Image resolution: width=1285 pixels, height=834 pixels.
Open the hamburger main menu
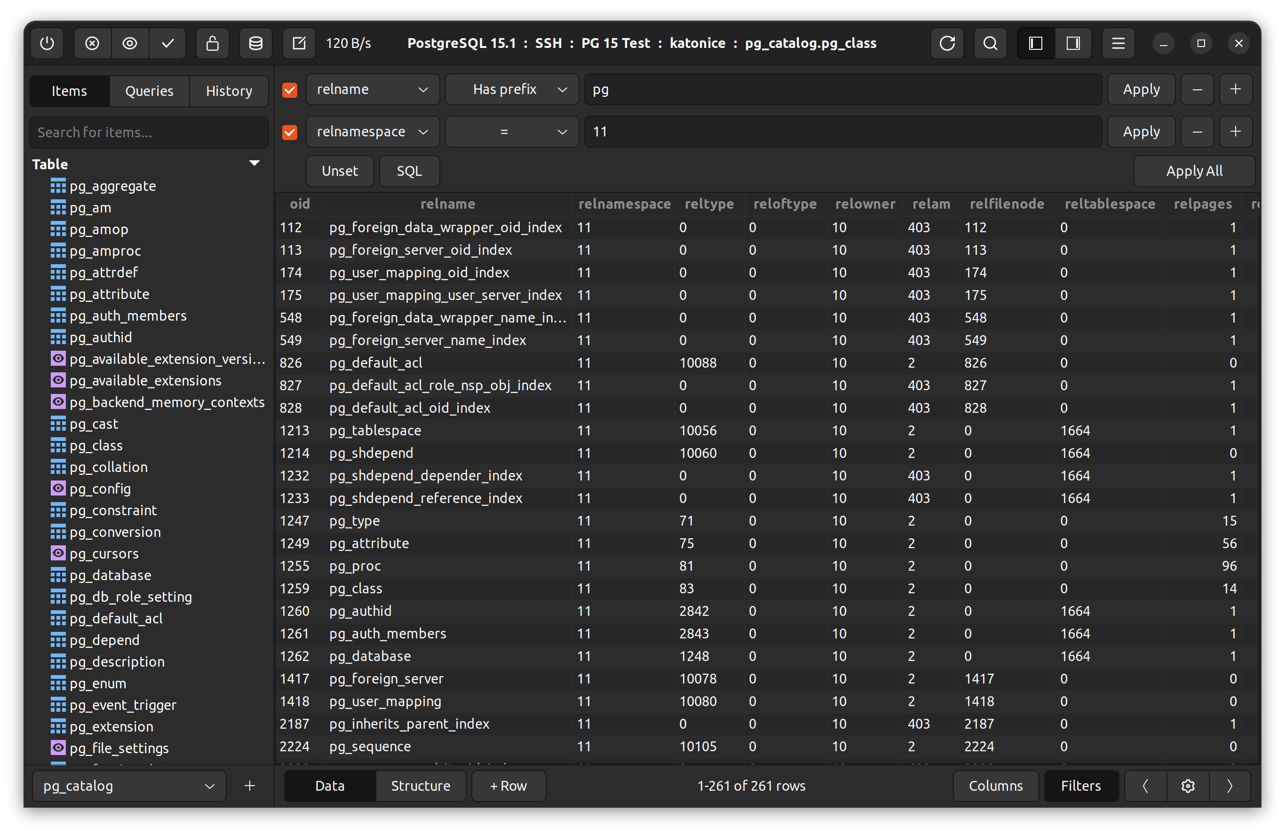[1118, 43]
